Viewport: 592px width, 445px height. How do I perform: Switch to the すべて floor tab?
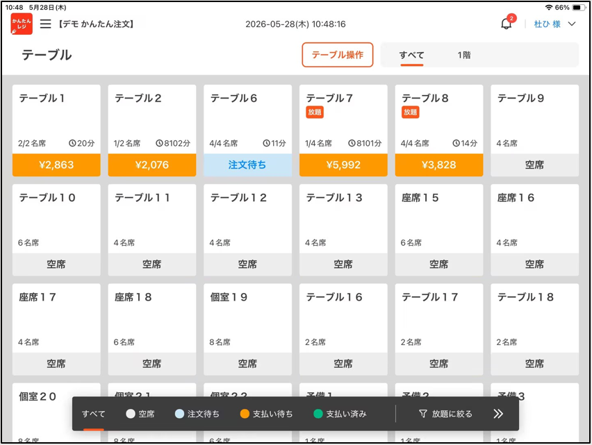click(x=412, y=55)
